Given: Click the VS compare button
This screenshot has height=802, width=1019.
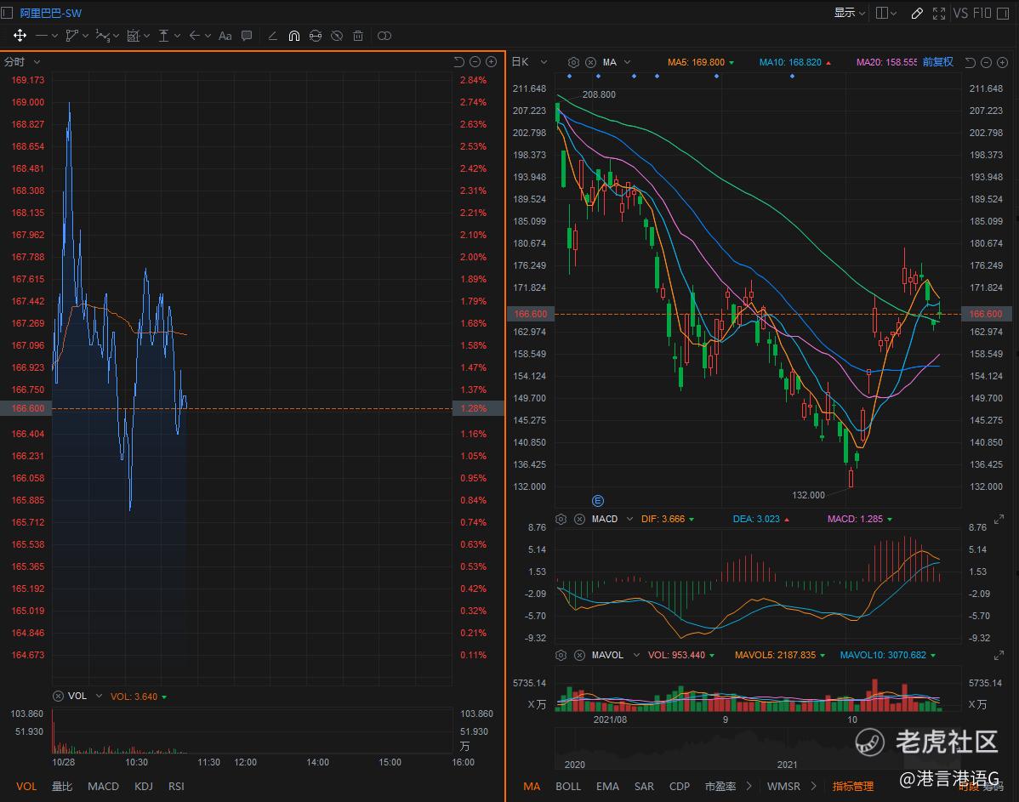Looking at the screenshot, I should [960, 13].
